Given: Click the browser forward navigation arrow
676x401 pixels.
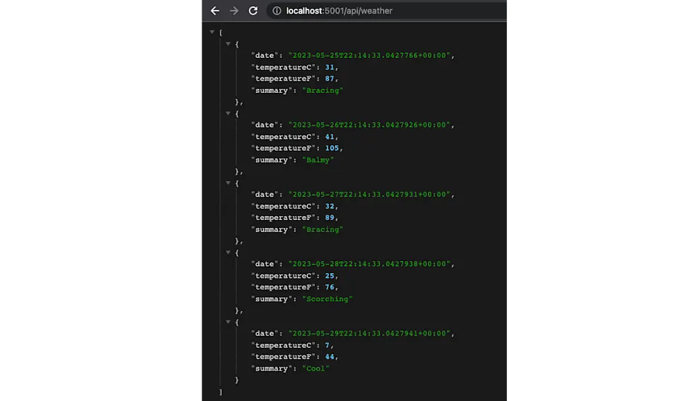Looking at the screenshot, I should (233, 11).
